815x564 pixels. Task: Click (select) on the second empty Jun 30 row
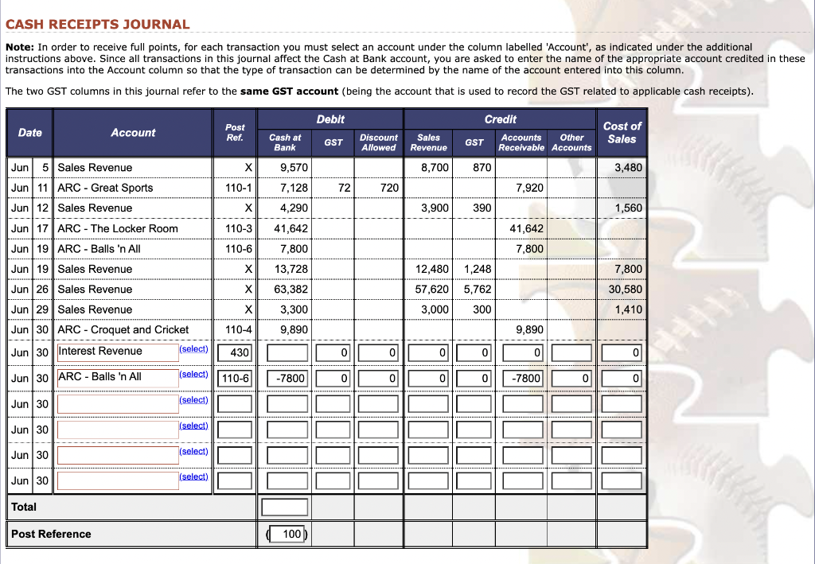click(x=193, y=425)
